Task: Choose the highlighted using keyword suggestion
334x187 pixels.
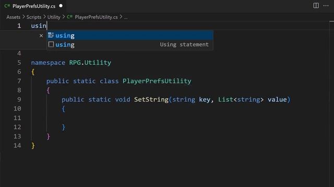Action: tap(130, 35)
